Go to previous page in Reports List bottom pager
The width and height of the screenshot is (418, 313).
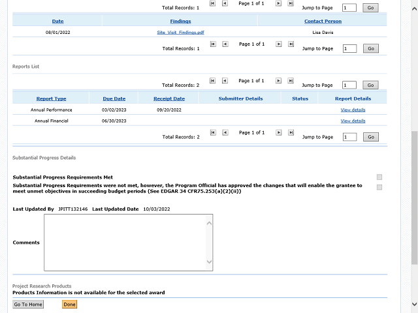click(225, 132)
